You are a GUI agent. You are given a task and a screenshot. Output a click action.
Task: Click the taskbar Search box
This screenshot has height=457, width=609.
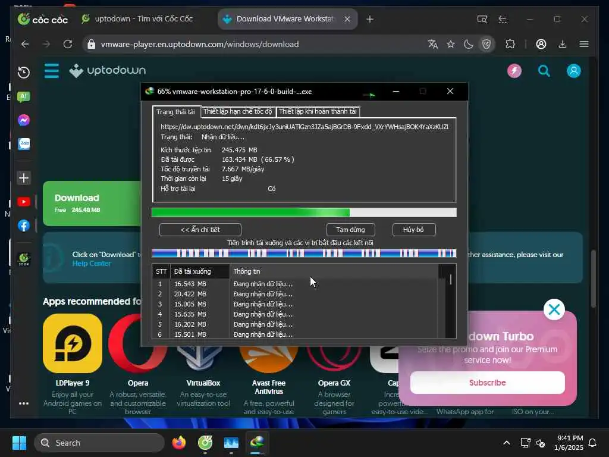pyautogui.click(x=99, y=443)
